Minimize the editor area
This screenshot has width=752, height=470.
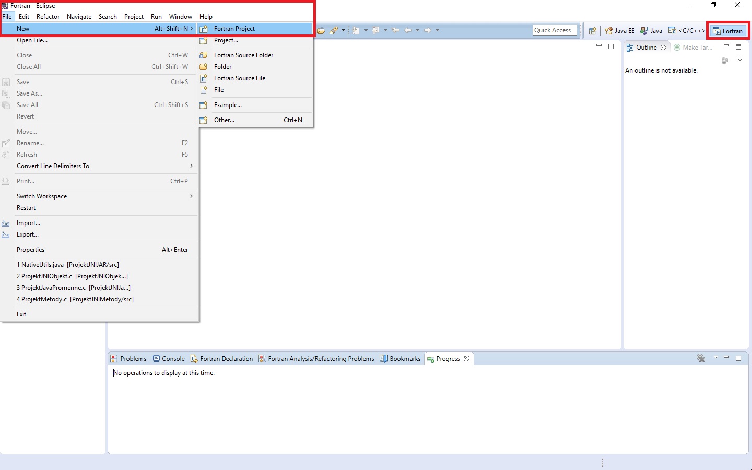599,46
